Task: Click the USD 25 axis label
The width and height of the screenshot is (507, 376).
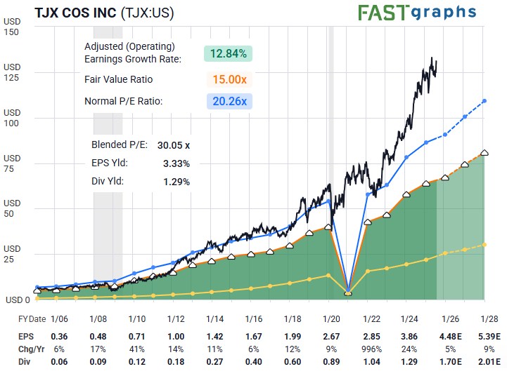Action: (12, 254)
